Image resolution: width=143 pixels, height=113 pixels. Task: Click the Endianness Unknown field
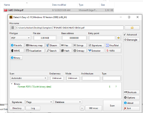pos(57,78)
